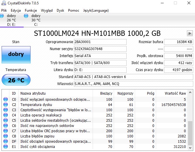Image resolution: width=195 pixels, height=152 pixels.
Task: Click the Interfejs field Serial ATA
Action: (x=100, y=56)
